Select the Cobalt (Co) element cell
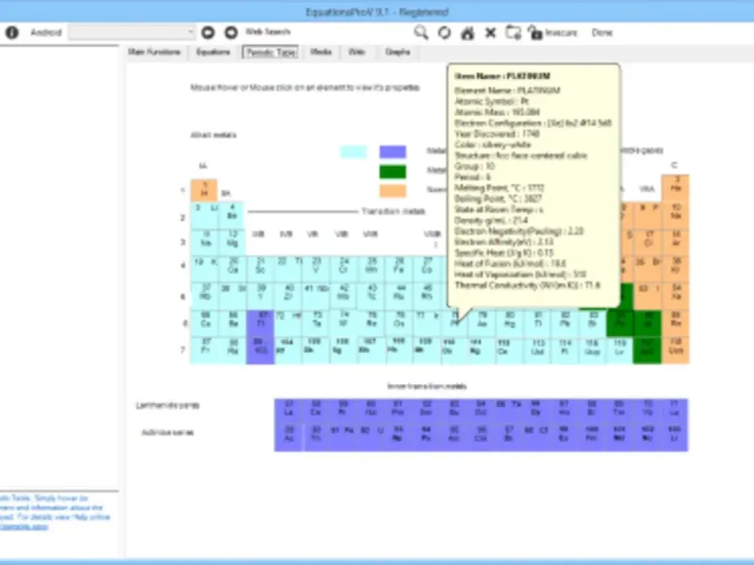The height and width of the screenshot is (565, 754). pos(427,268)
